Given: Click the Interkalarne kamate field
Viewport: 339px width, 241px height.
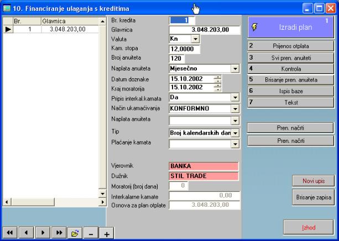Looking at the screenshot, I should (x=204, y=196).
